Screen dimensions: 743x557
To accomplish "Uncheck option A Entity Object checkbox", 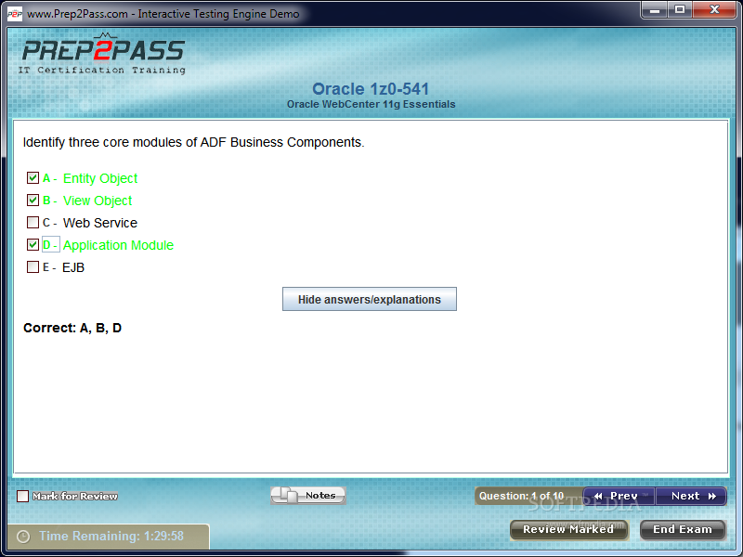I will click(x=33, y=178).
